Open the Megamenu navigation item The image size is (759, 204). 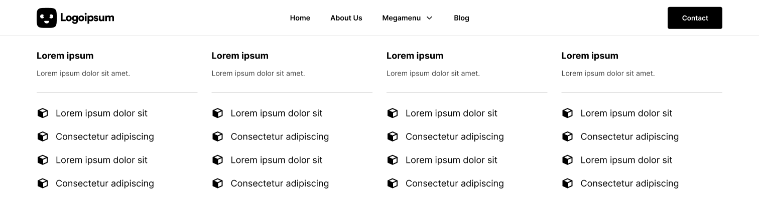click(402, 18)
